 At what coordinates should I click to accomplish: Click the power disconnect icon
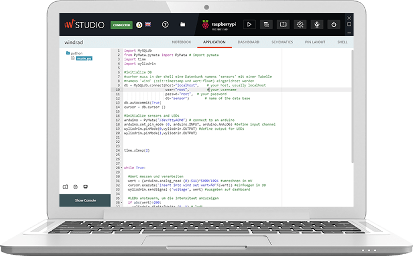[x=334, y=25]
